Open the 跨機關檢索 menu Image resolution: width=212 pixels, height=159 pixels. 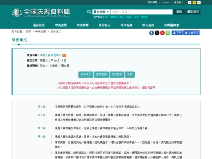pyautogui.click(x=172, y=25)
